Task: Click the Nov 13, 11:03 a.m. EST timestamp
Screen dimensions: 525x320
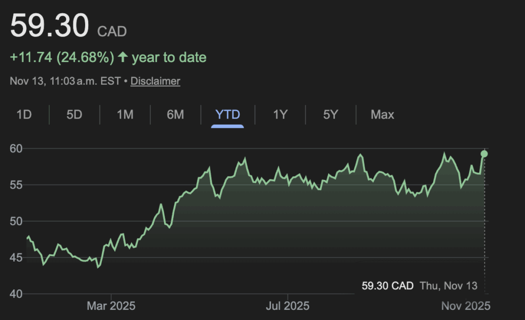Action: point(65,81)
